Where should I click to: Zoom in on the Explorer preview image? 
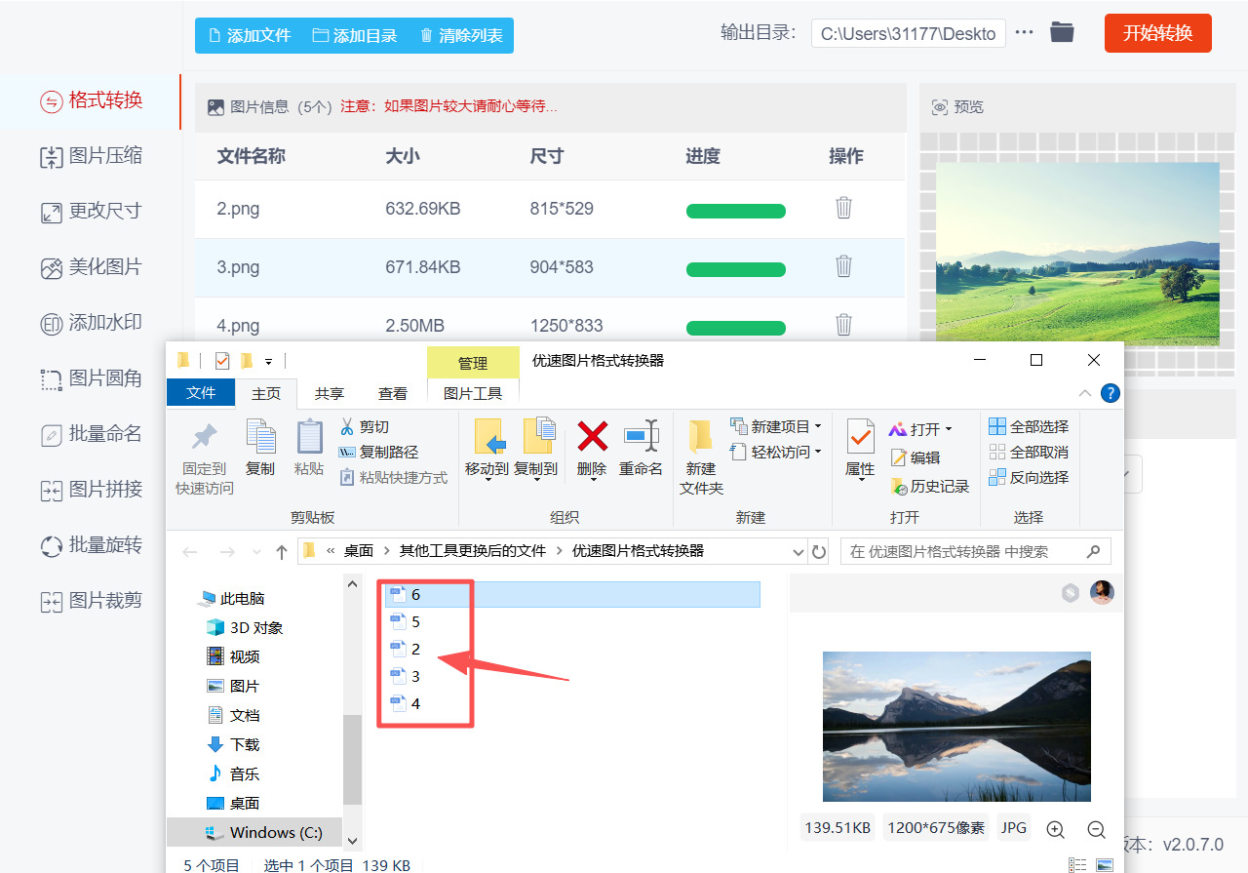coord(1055,829)
